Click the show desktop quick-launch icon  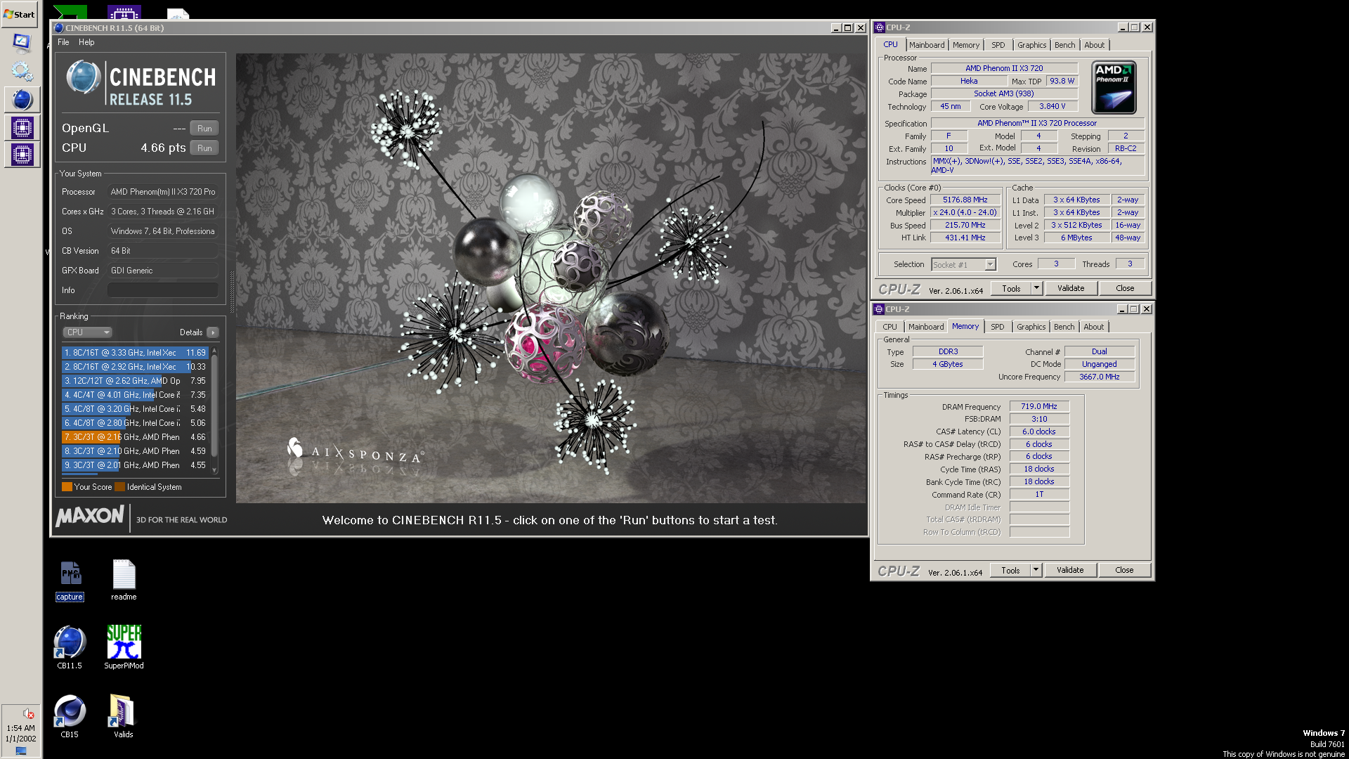pyautogui.click(x=22, y=43)
